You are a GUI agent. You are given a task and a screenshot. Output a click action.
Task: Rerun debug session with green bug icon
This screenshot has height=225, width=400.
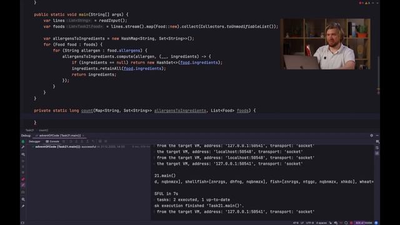click(x=23, y=141)
